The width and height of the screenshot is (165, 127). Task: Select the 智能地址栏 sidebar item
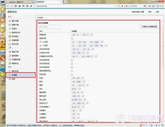pos(15,32)
